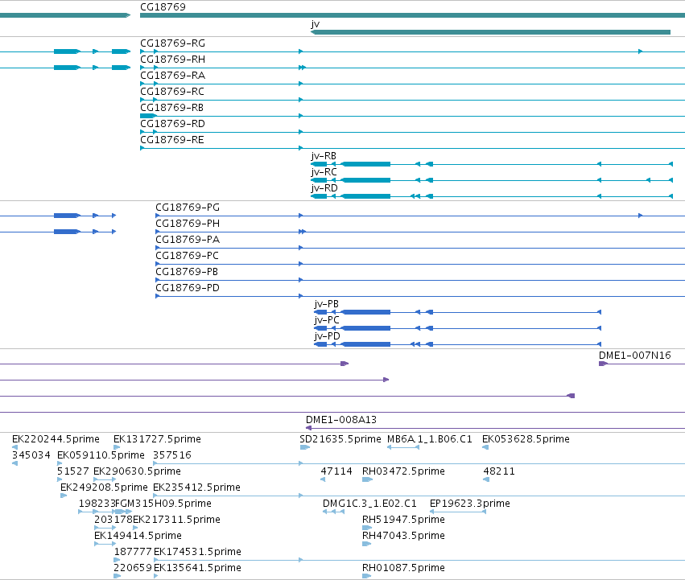Select EST SD21635.5prime
This screenshot has height=580, width=685.
pyautogui.click(x=340, y=439)
